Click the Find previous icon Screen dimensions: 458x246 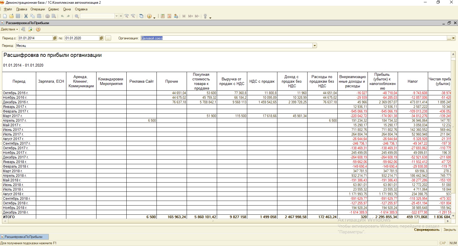pos(133,16)
